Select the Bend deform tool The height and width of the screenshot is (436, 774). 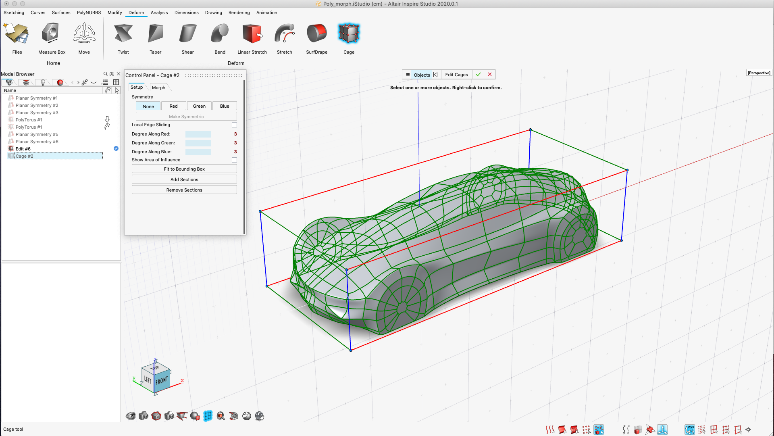pos(220,39)
